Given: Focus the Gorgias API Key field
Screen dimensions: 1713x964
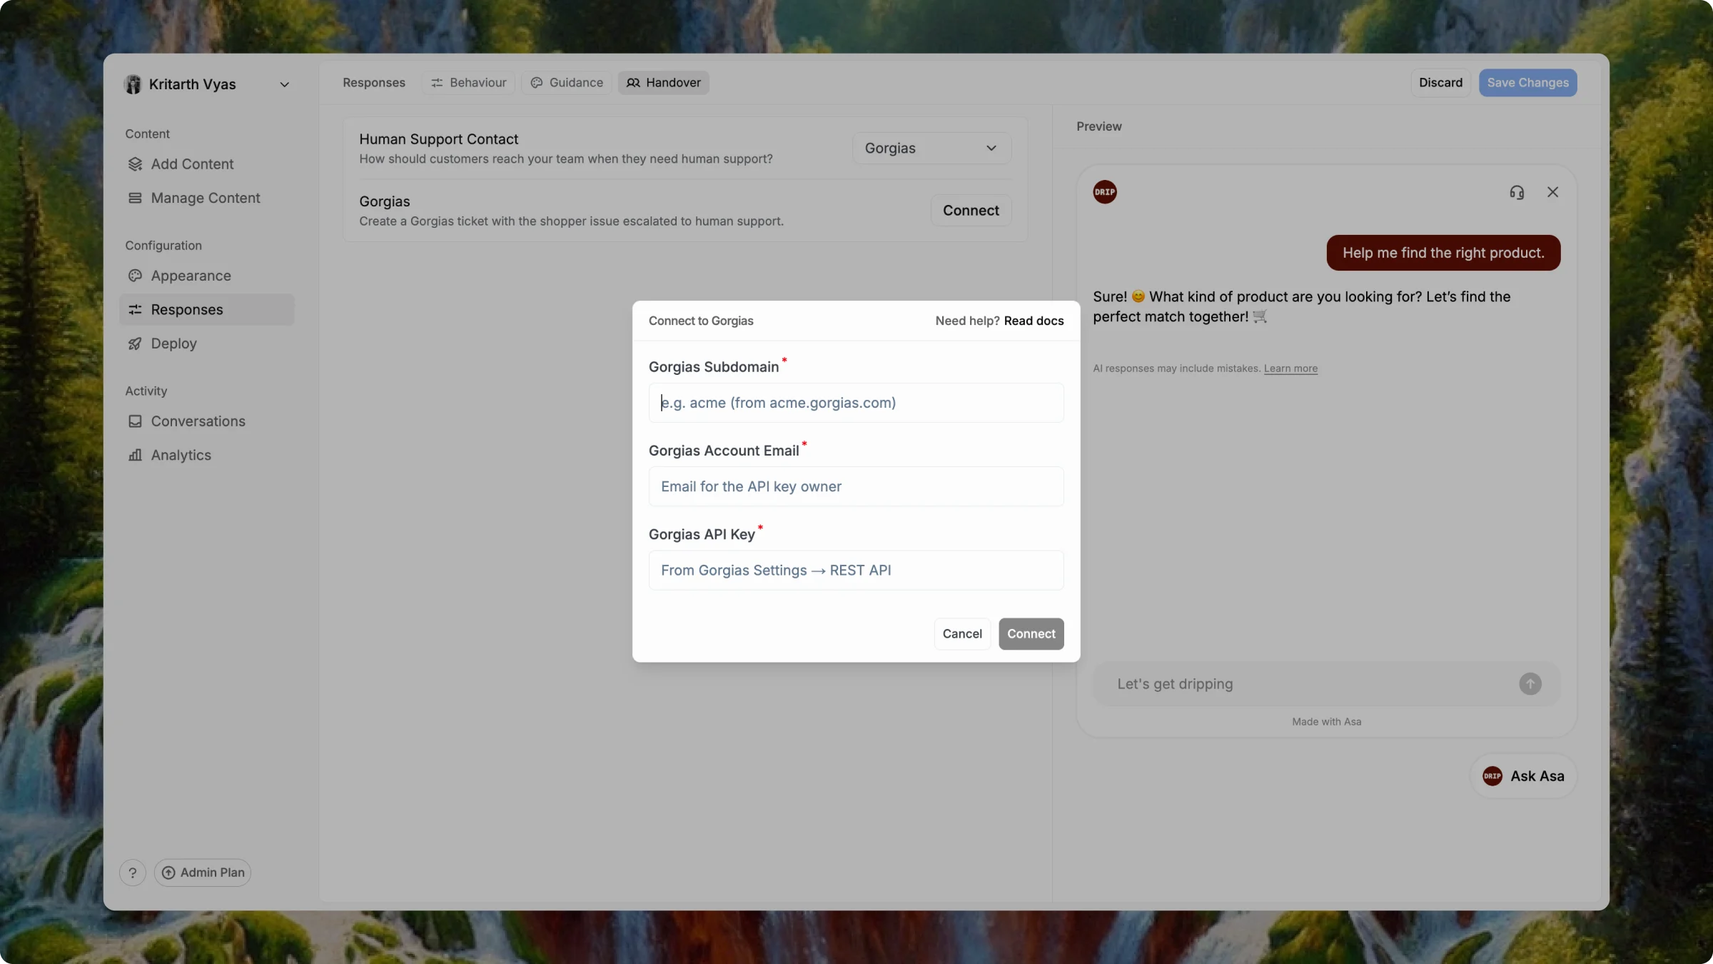Looking at the screenshot, I should [856, 571].
